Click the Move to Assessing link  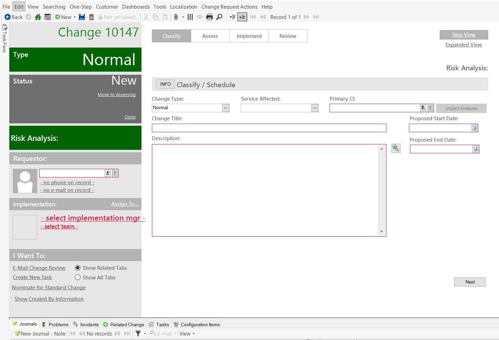pyautogui.click(x=117, y=95)
